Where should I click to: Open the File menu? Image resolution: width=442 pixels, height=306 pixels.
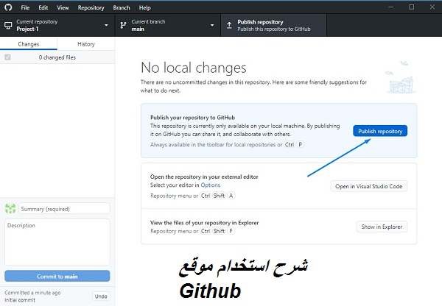click(25, 7)
